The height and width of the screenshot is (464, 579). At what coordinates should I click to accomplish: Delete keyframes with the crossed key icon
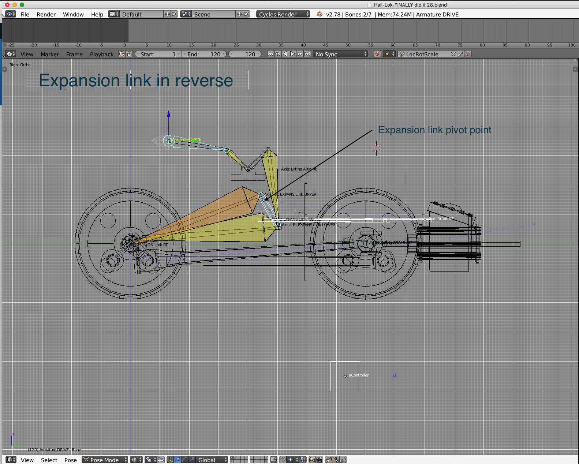coord(468,54)
